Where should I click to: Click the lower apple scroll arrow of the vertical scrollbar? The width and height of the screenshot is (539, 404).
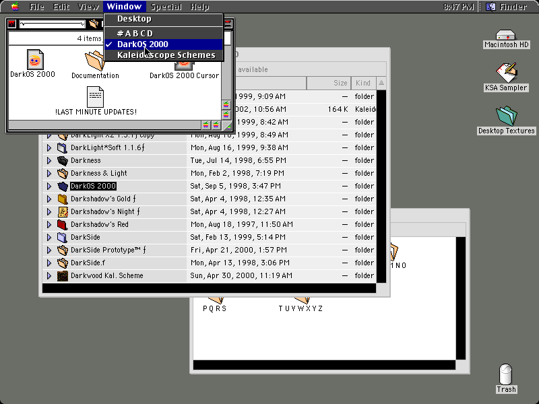(x=226, y=114)
